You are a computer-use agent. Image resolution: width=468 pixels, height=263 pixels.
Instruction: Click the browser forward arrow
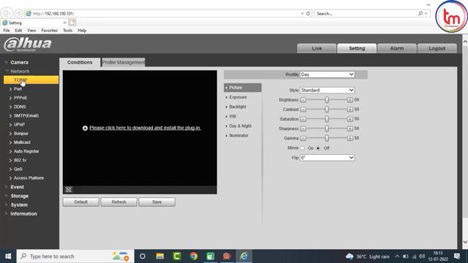tap(19, 13)
